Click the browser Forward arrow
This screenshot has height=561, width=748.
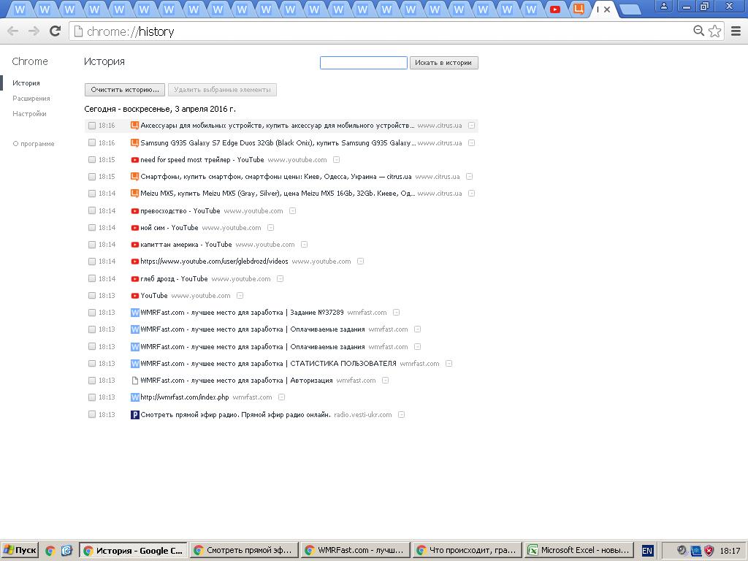(34, 31)
